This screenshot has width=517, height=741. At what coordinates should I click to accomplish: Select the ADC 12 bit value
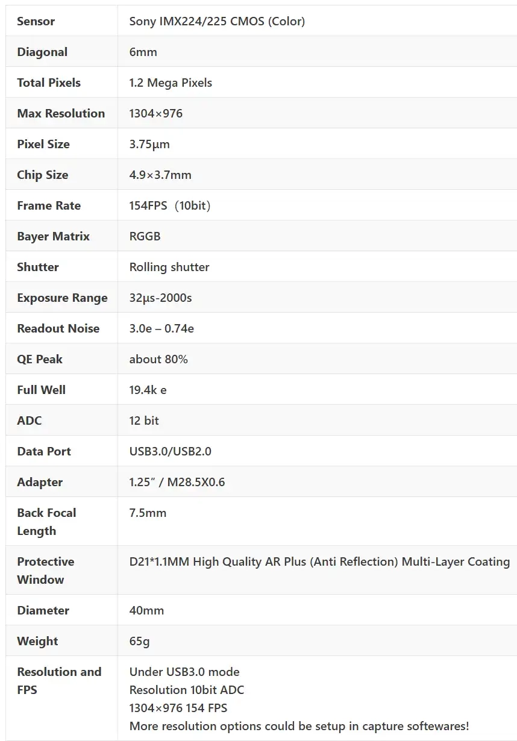(144, 421)
